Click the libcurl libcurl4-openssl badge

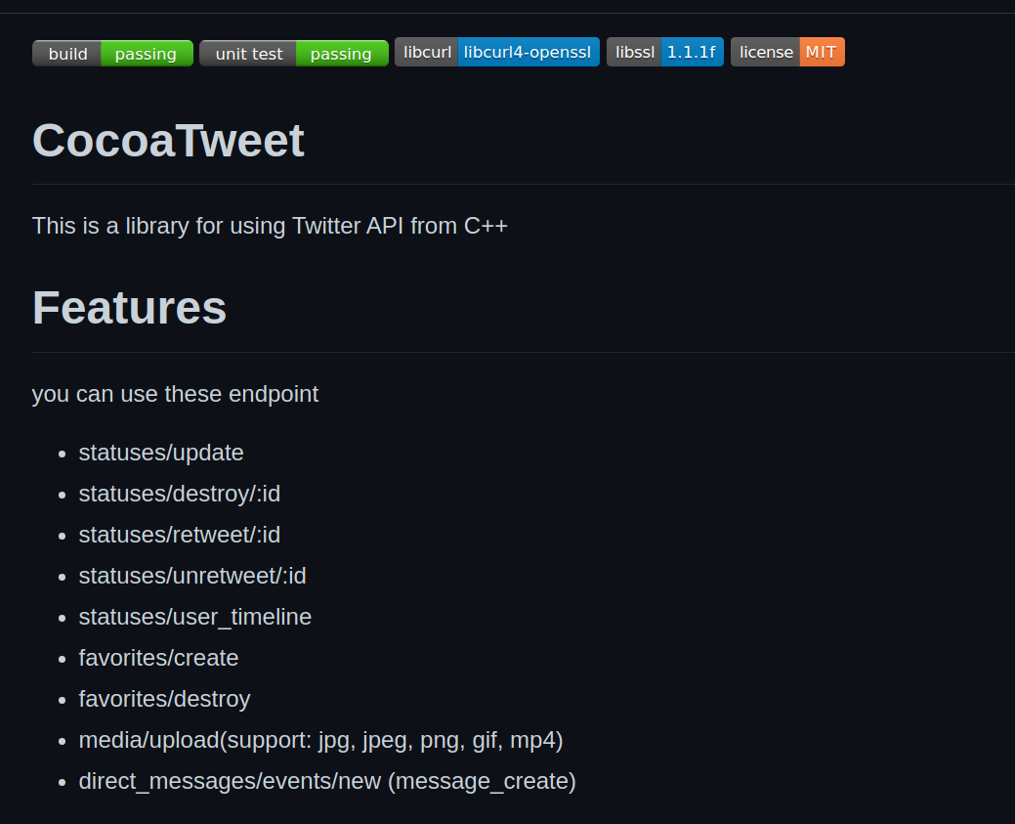pos(497,52)
